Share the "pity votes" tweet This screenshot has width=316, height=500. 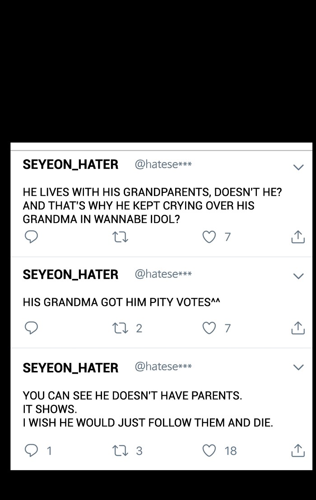pos(298,328)
